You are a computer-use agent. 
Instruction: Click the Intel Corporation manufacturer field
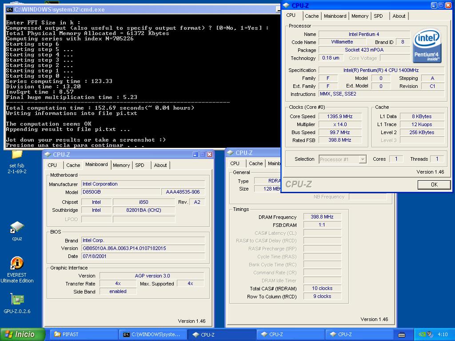coord(143,184)
